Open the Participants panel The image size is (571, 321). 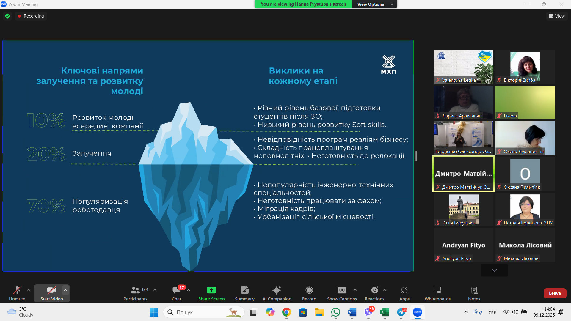pos(135,293)
